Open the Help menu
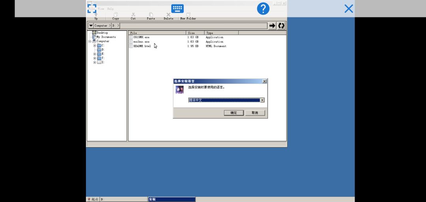Viewport: 426px width, 202px height. pos(110,9)
